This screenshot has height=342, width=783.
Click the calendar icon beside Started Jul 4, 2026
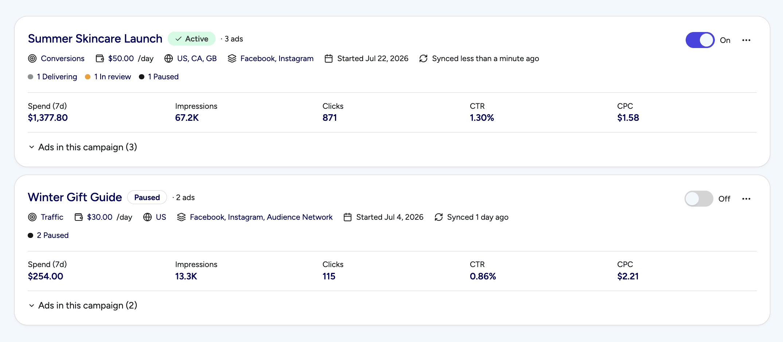[x=348, y=217]
